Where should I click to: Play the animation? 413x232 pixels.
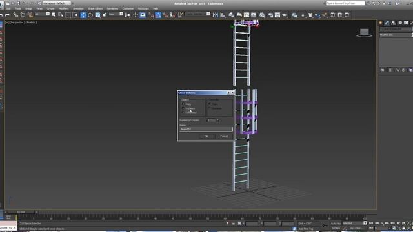click(382, 223)
